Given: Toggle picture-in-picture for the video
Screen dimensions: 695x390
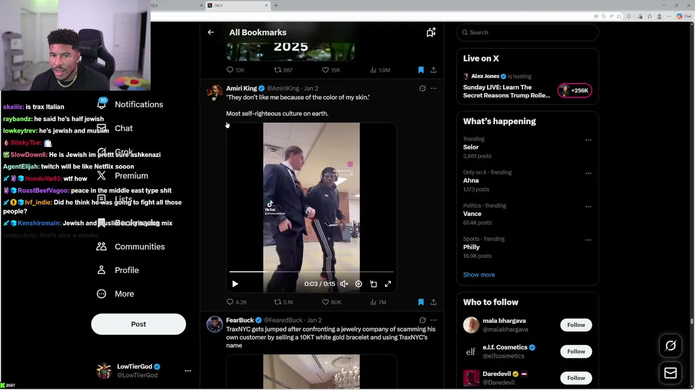Looking at the screenshot, I should tap(373, 284).
